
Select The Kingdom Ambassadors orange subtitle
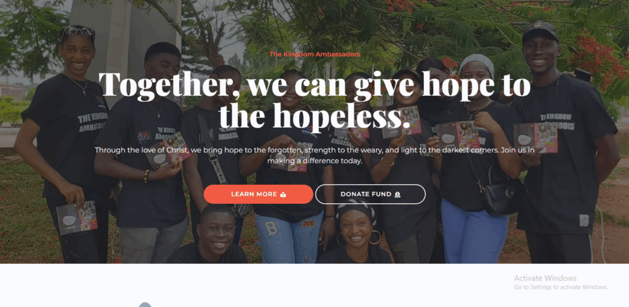click(x=314, y=54)
